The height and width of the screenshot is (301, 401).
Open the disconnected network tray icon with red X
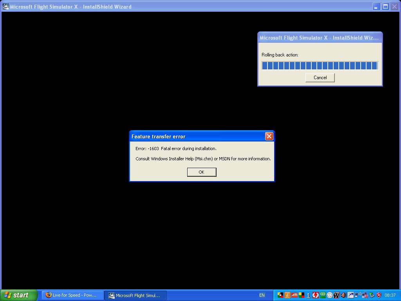click(x=365, y=295)
